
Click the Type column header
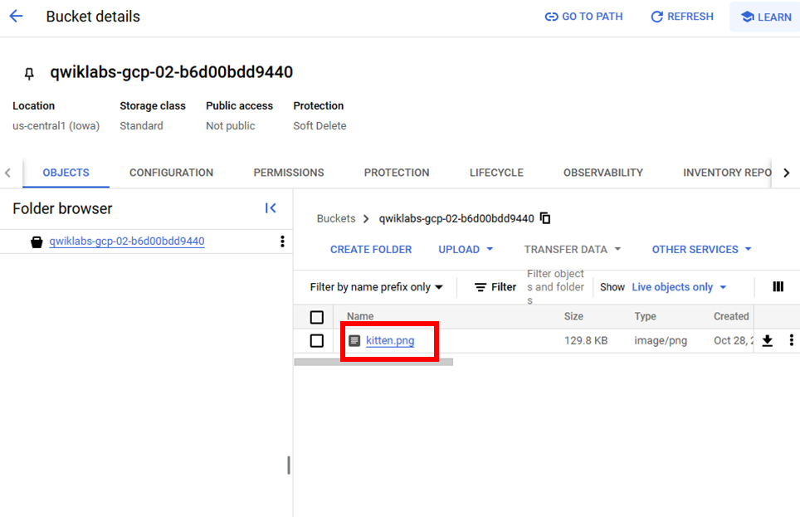645,316
